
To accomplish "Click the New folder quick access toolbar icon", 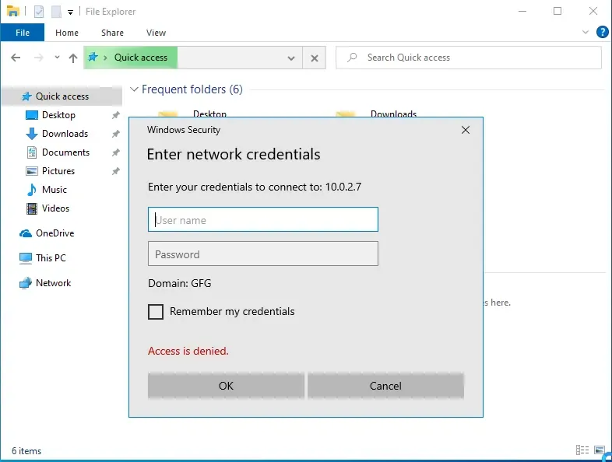I will [x=57, y=12].
